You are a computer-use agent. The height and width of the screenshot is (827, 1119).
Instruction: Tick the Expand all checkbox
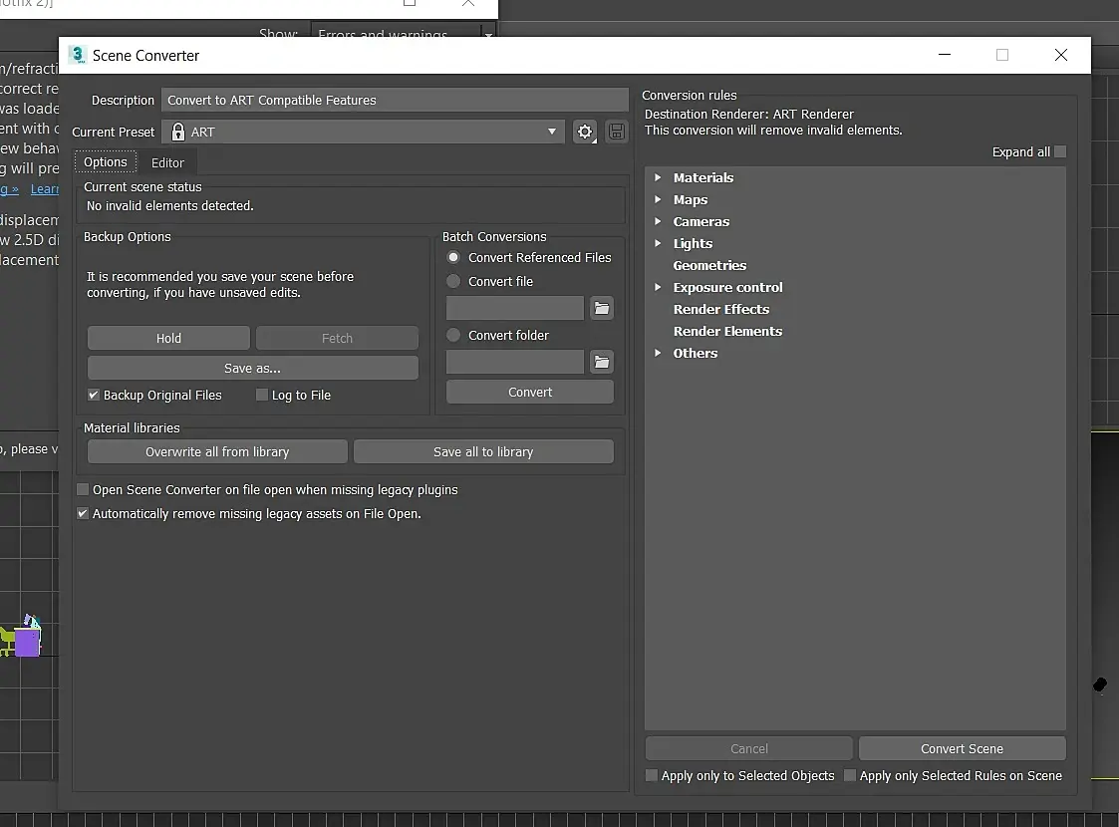pyautogui.click(x=1060, y=151)
